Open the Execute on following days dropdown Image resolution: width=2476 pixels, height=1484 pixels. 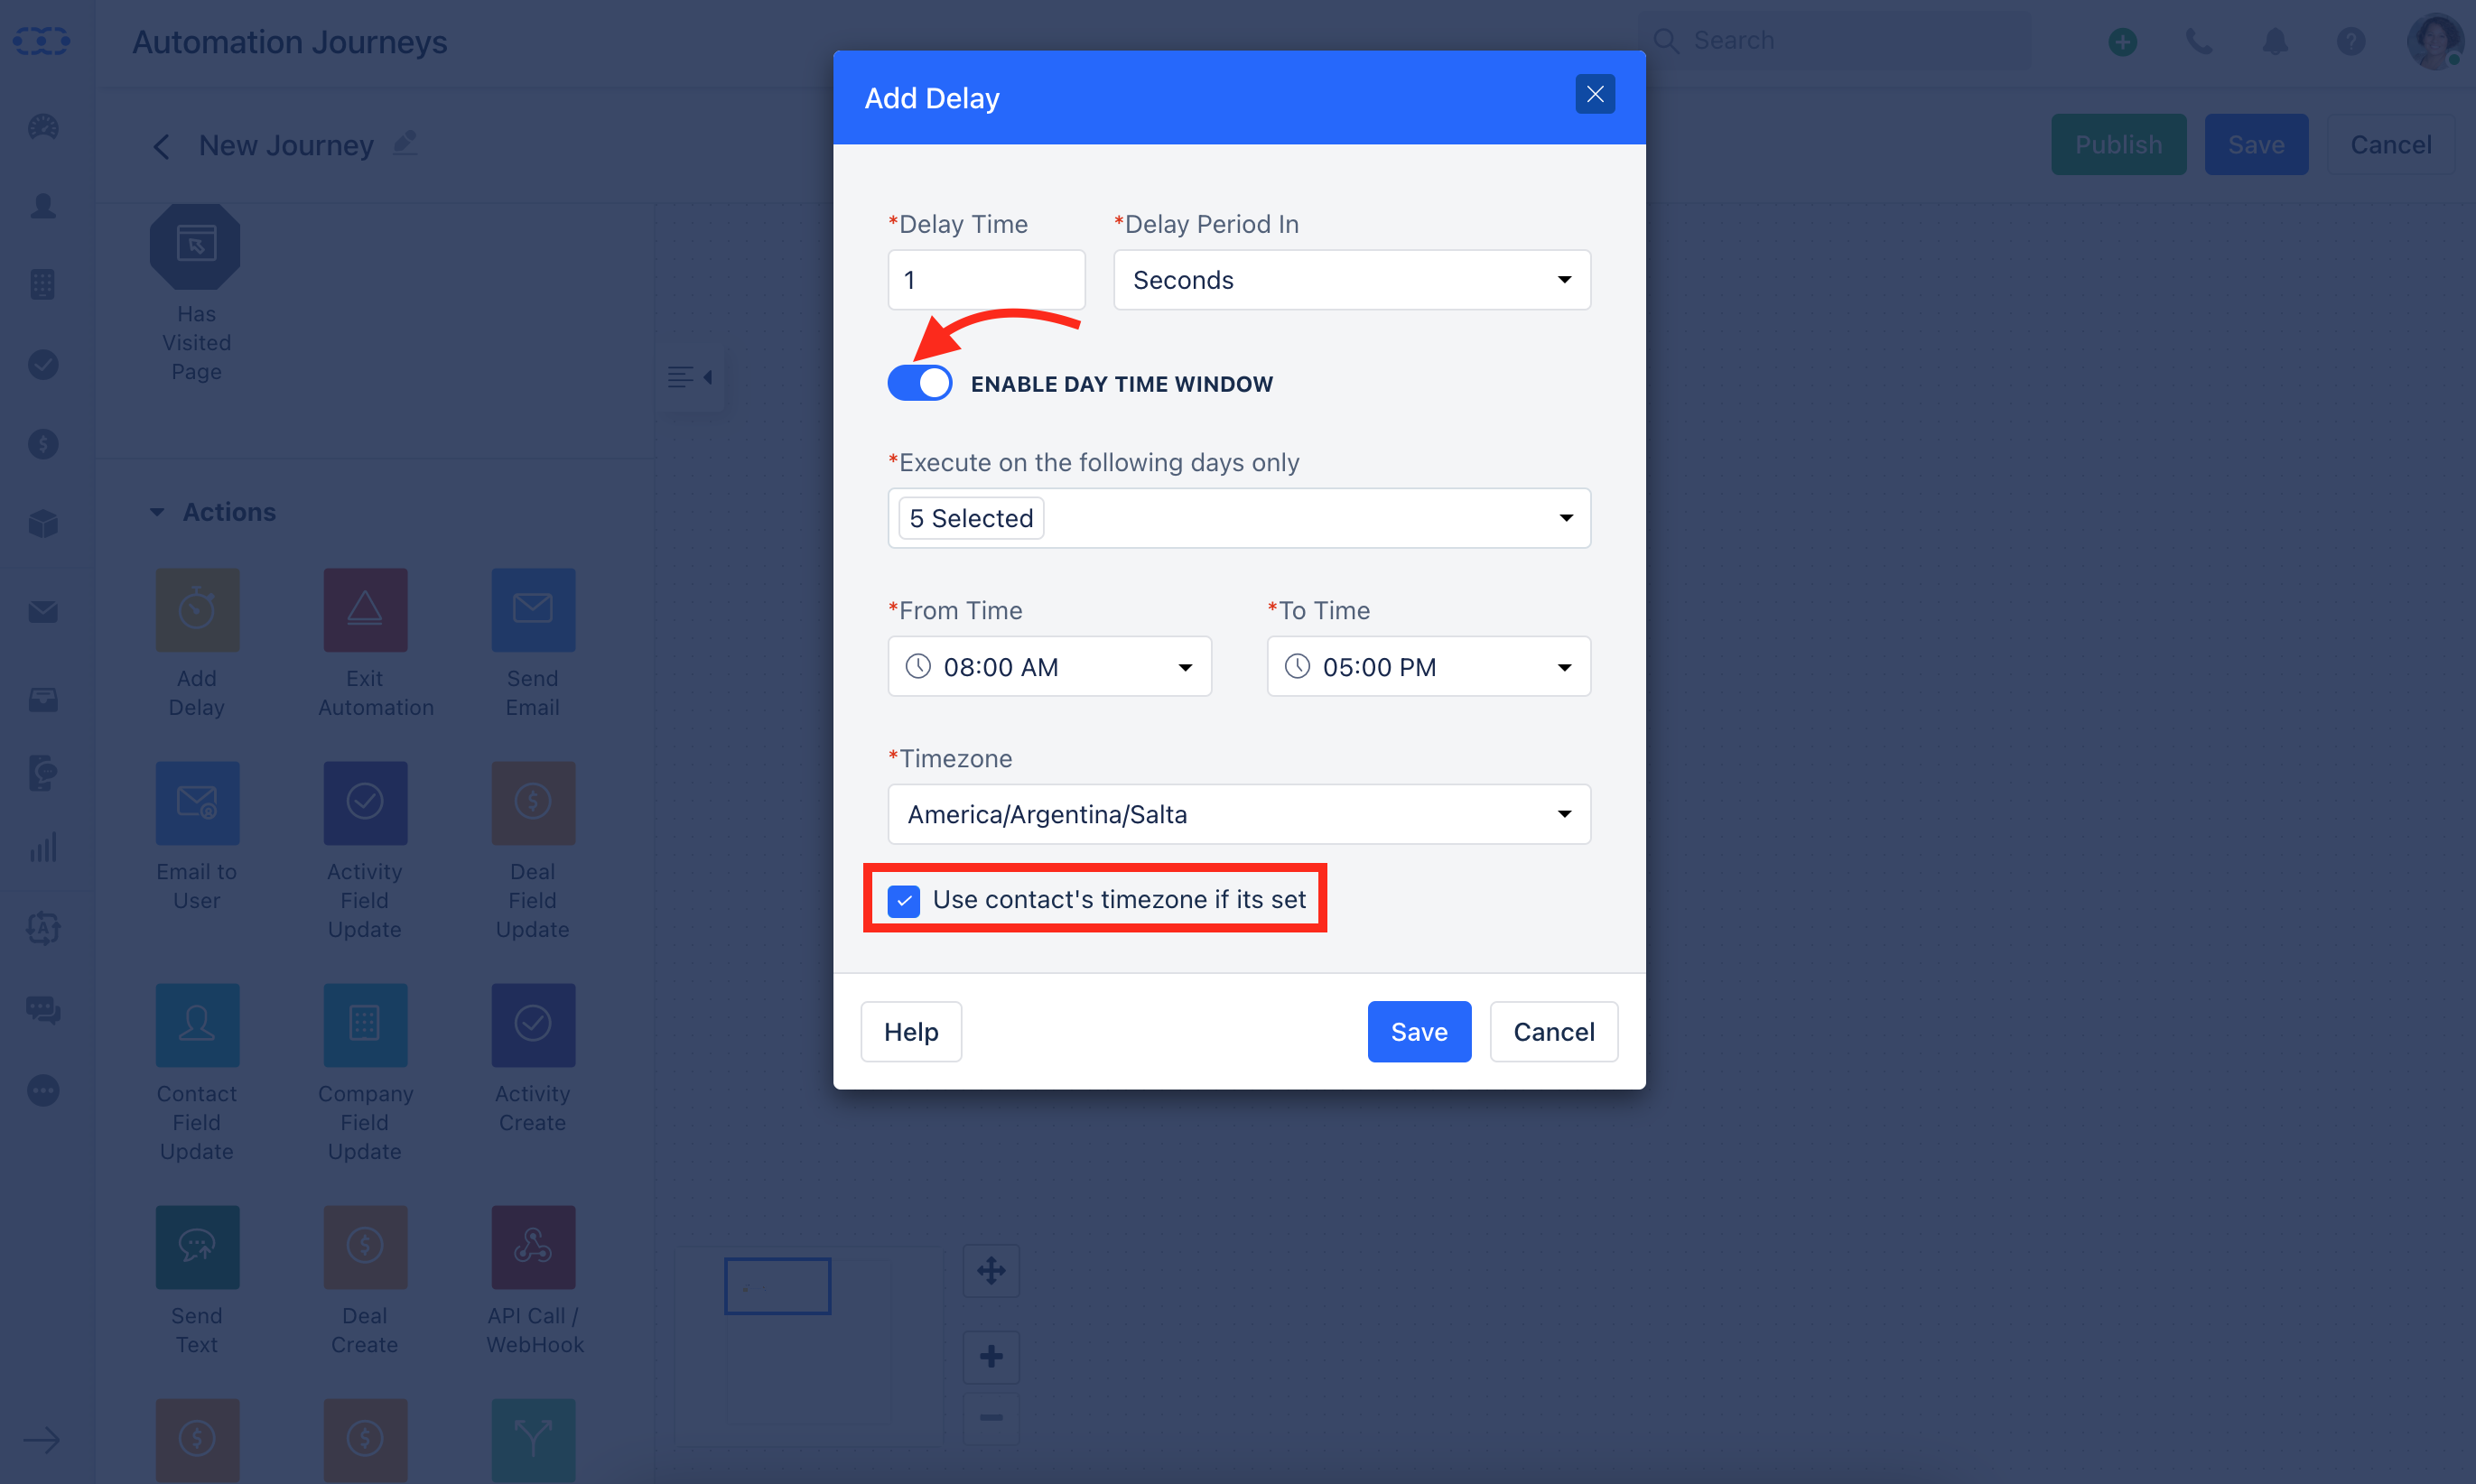[x=1239, y=518]
